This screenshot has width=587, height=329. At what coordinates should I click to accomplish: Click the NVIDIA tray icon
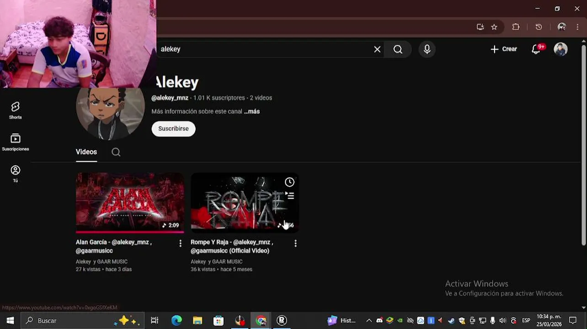tap(400, 321)
